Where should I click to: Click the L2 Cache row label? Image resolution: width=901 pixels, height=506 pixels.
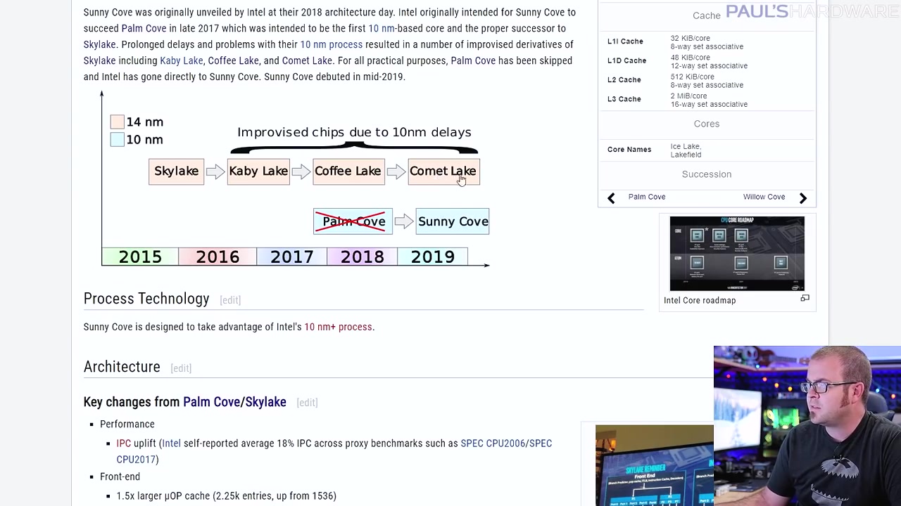pos(624,80)
